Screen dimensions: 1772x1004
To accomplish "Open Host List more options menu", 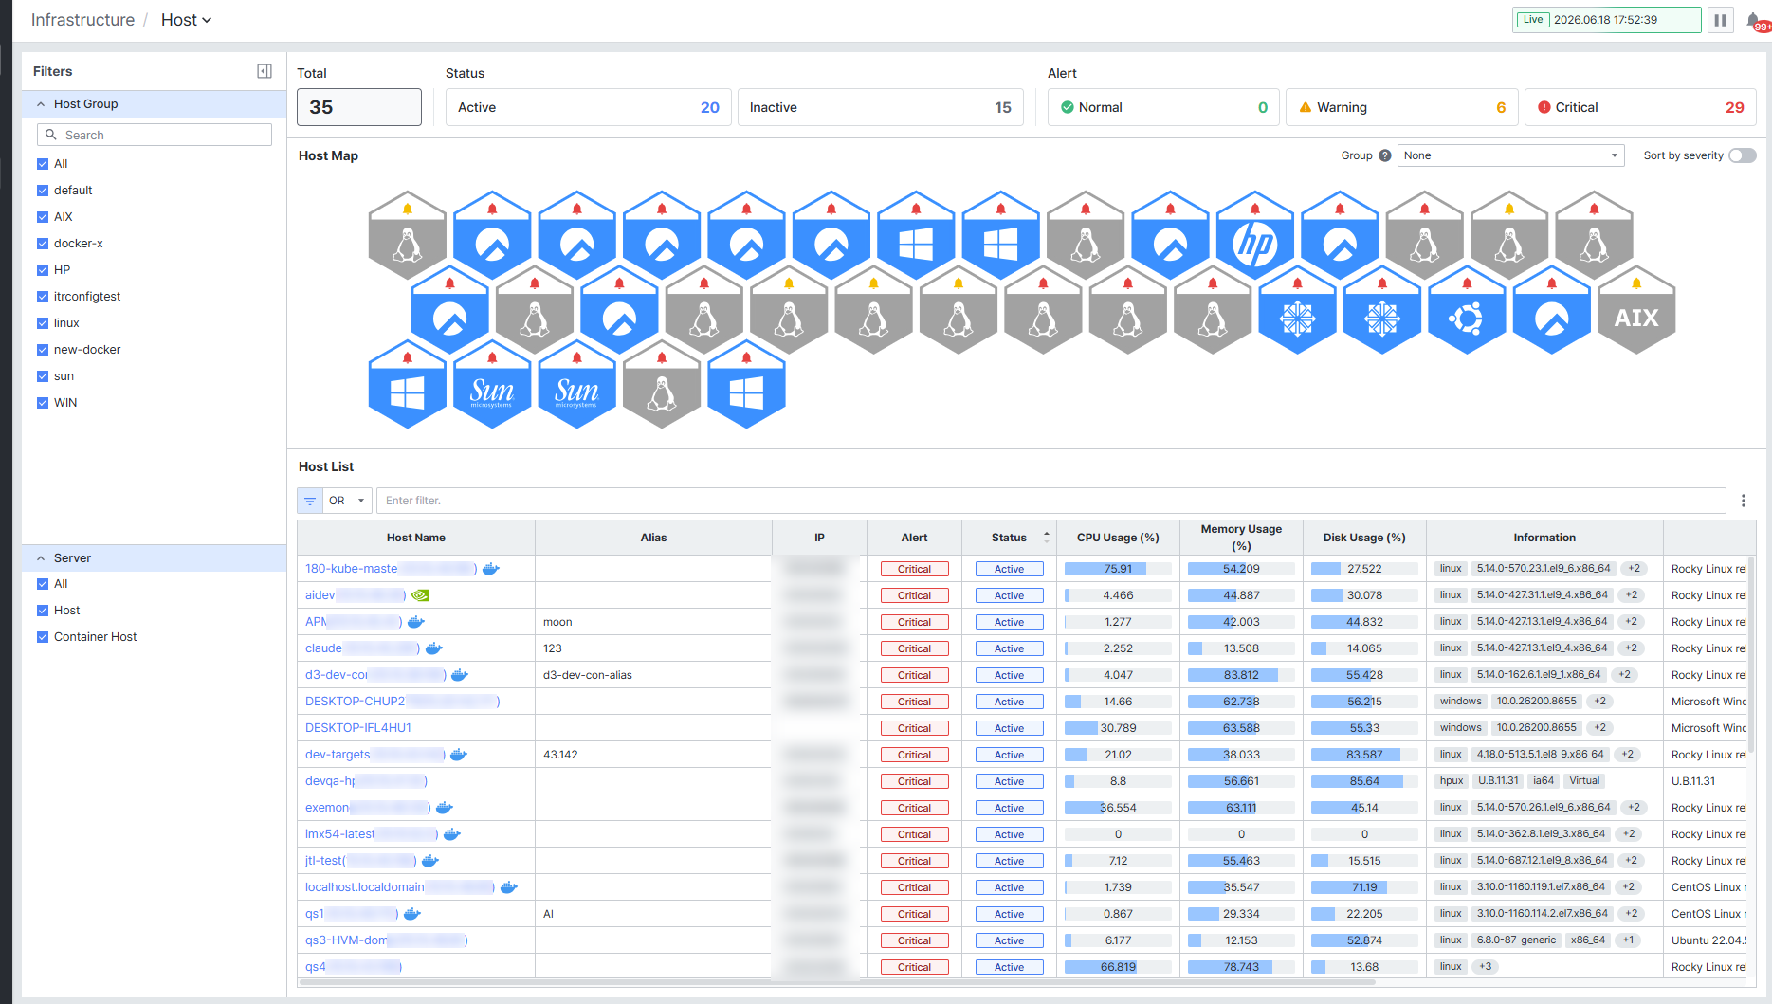I will 1743,501.
